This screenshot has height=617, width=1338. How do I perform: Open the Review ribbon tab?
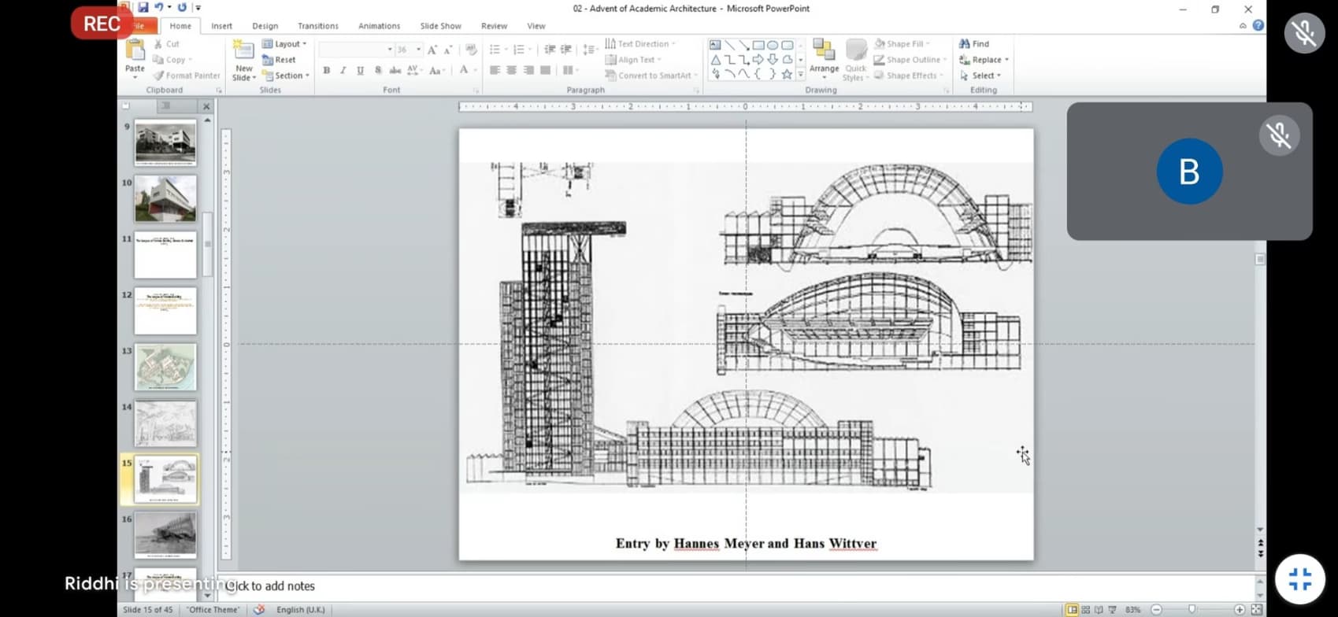point(494,26)
